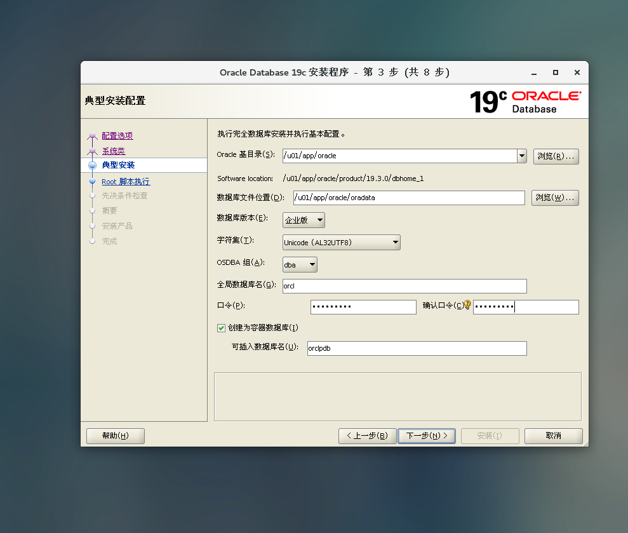This screenshot has width=628, height=533.
Task: Click the 安装产品 step marker icon
Action: coord(91,226)
